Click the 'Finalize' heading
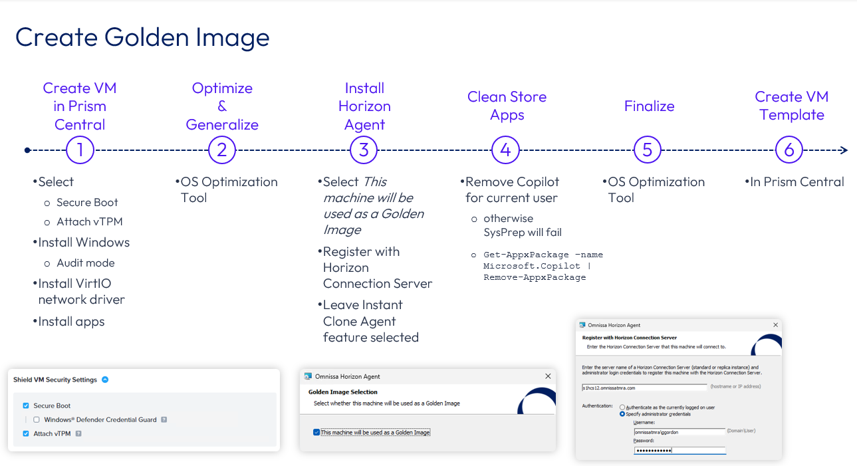This screenshot has width=857, height=466. pos(649,106)
